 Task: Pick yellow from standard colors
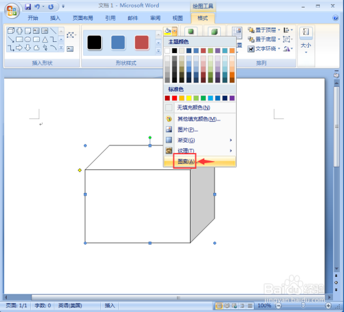(x=189, y=98)
